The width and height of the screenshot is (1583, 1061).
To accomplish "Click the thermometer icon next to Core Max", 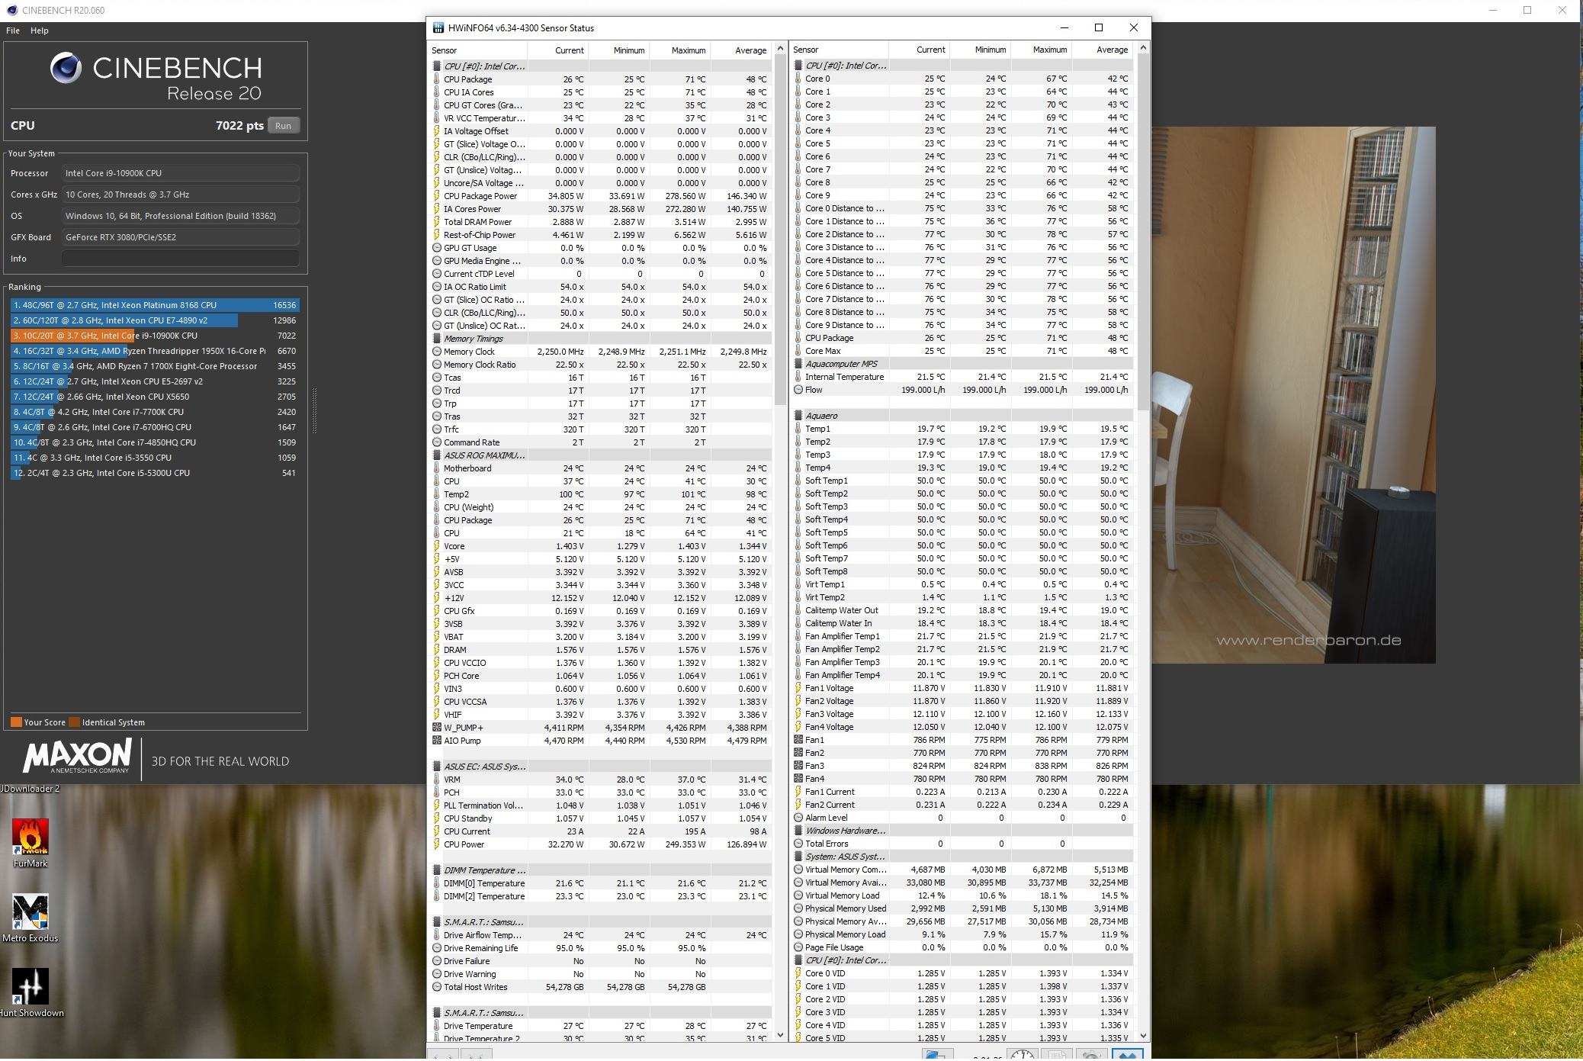I will click(x=798, y=351).
